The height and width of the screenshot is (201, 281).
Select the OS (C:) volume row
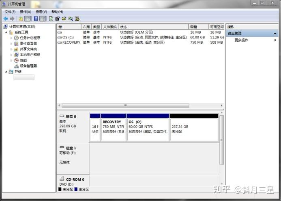tap(140, 37)
